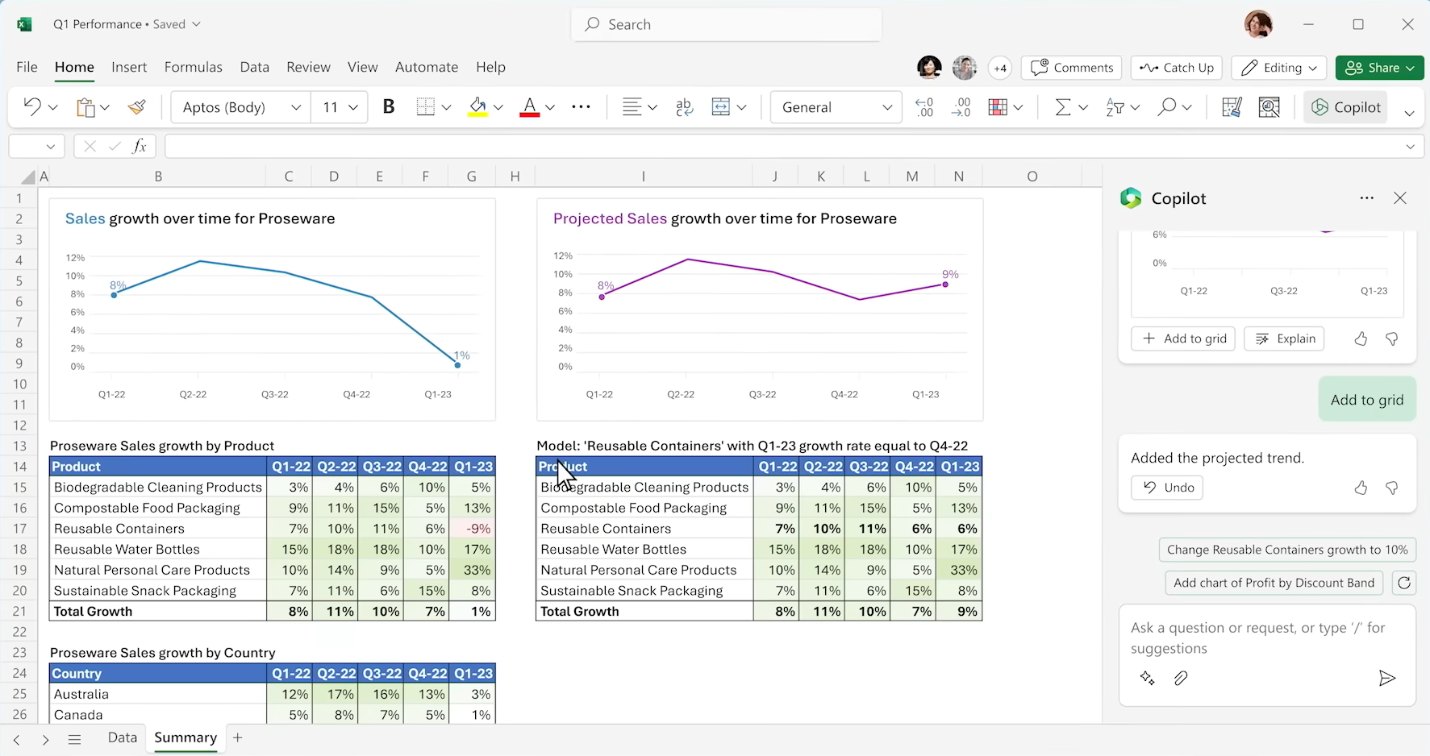
Task: Select the Format Painter icon
Action: pos(136,106)
